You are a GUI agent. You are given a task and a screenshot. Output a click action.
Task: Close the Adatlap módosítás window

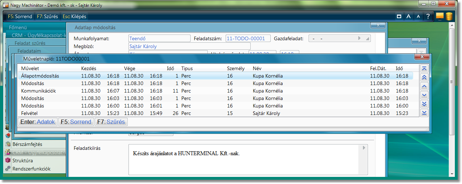(378, 25)
